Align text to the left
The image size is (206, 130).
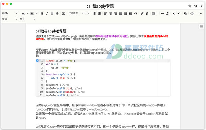(106, 13)
